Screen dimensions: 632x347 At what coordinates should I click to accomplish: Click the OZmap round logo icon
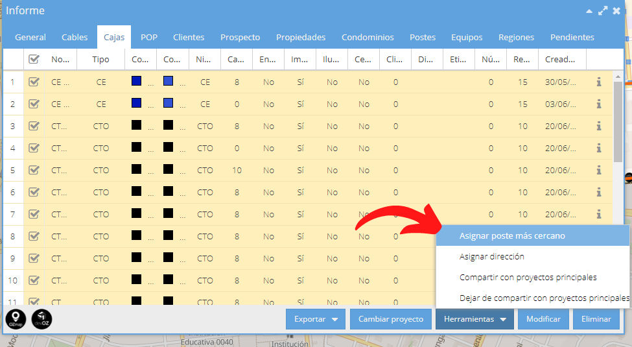(16, 319)
